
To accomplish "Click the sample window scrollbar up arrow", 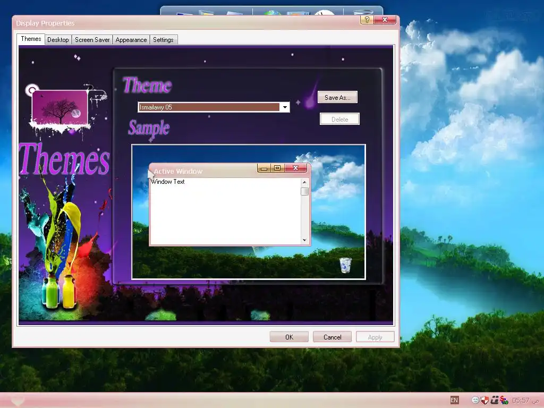I will click(304, 183).
